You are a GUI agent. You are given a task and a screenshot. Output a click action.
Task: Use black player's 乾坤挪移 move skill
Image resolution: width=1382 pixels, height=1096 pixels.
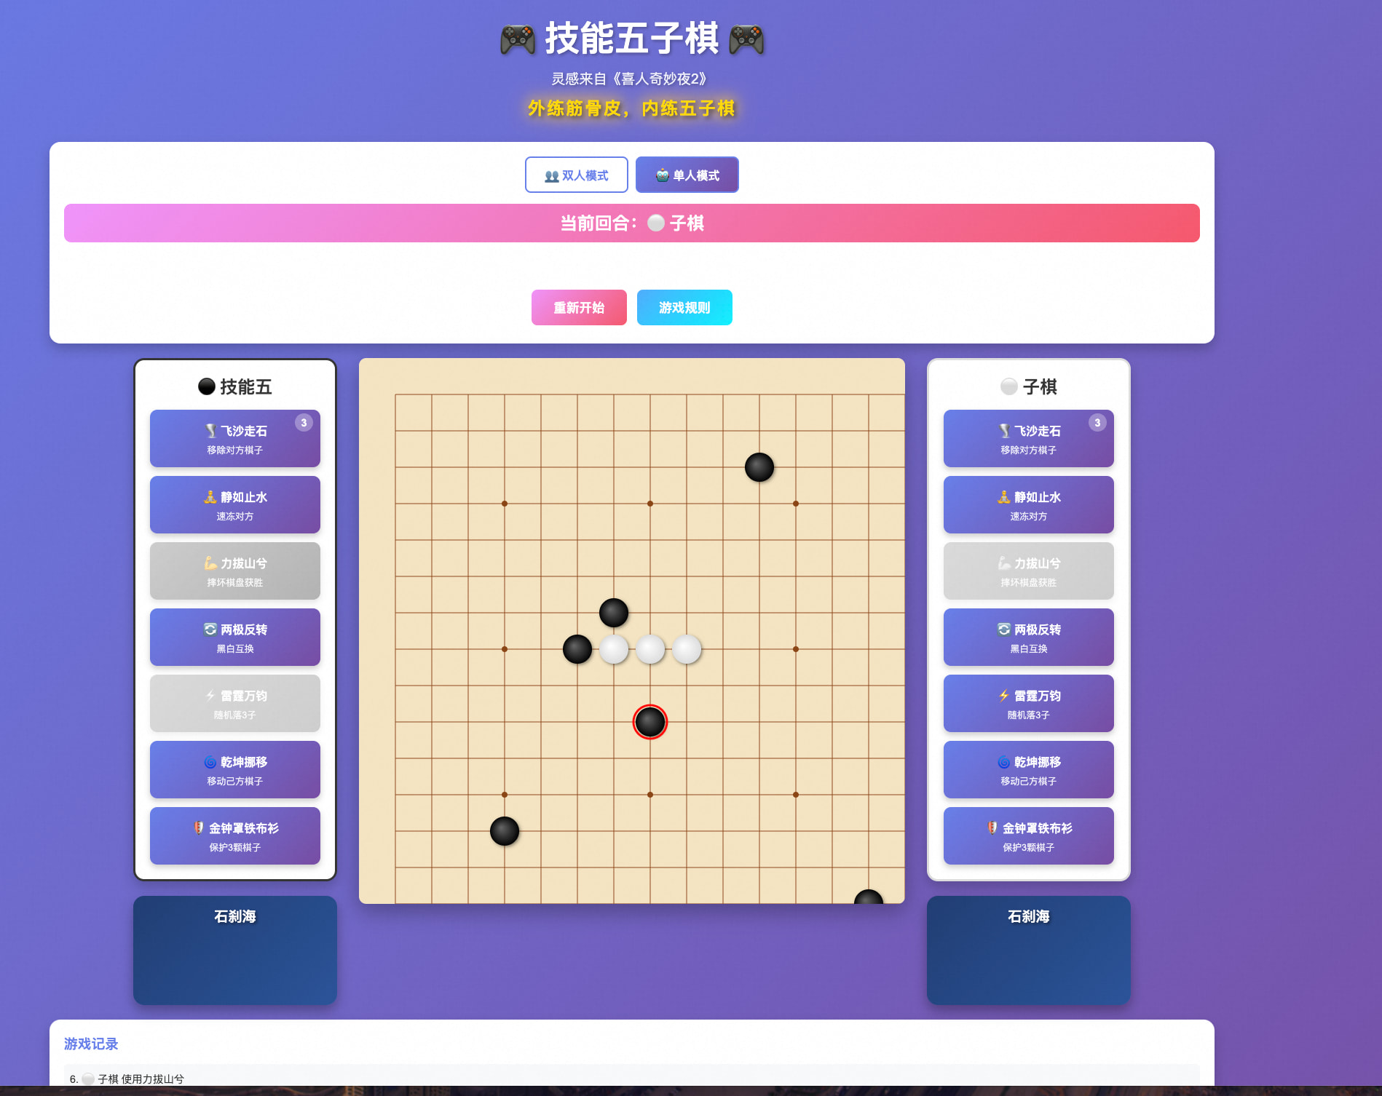coord(234,769)
